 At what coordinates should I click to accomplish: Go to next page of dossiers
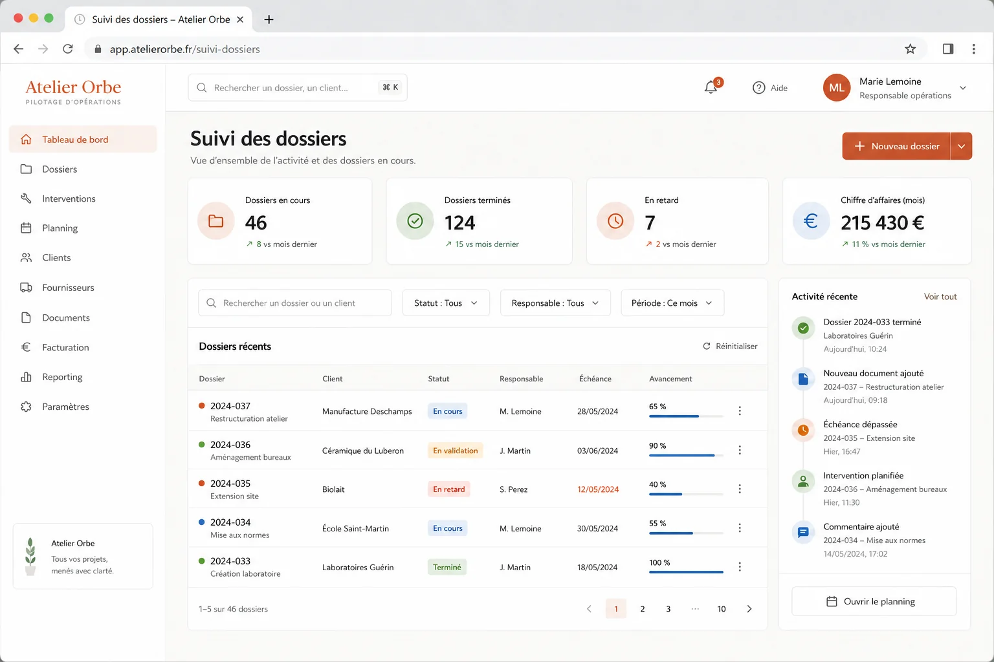click(749, 609)
